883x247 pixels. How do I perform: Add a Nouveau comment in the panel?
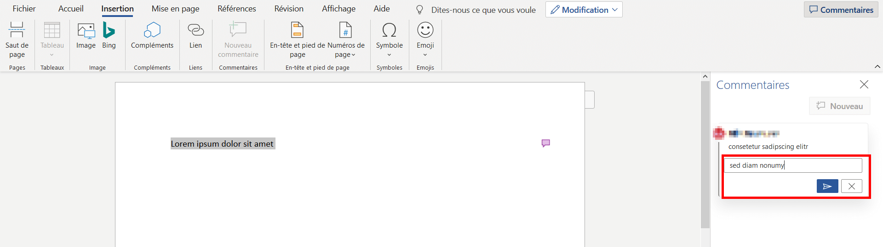click(x=840, y=106)
